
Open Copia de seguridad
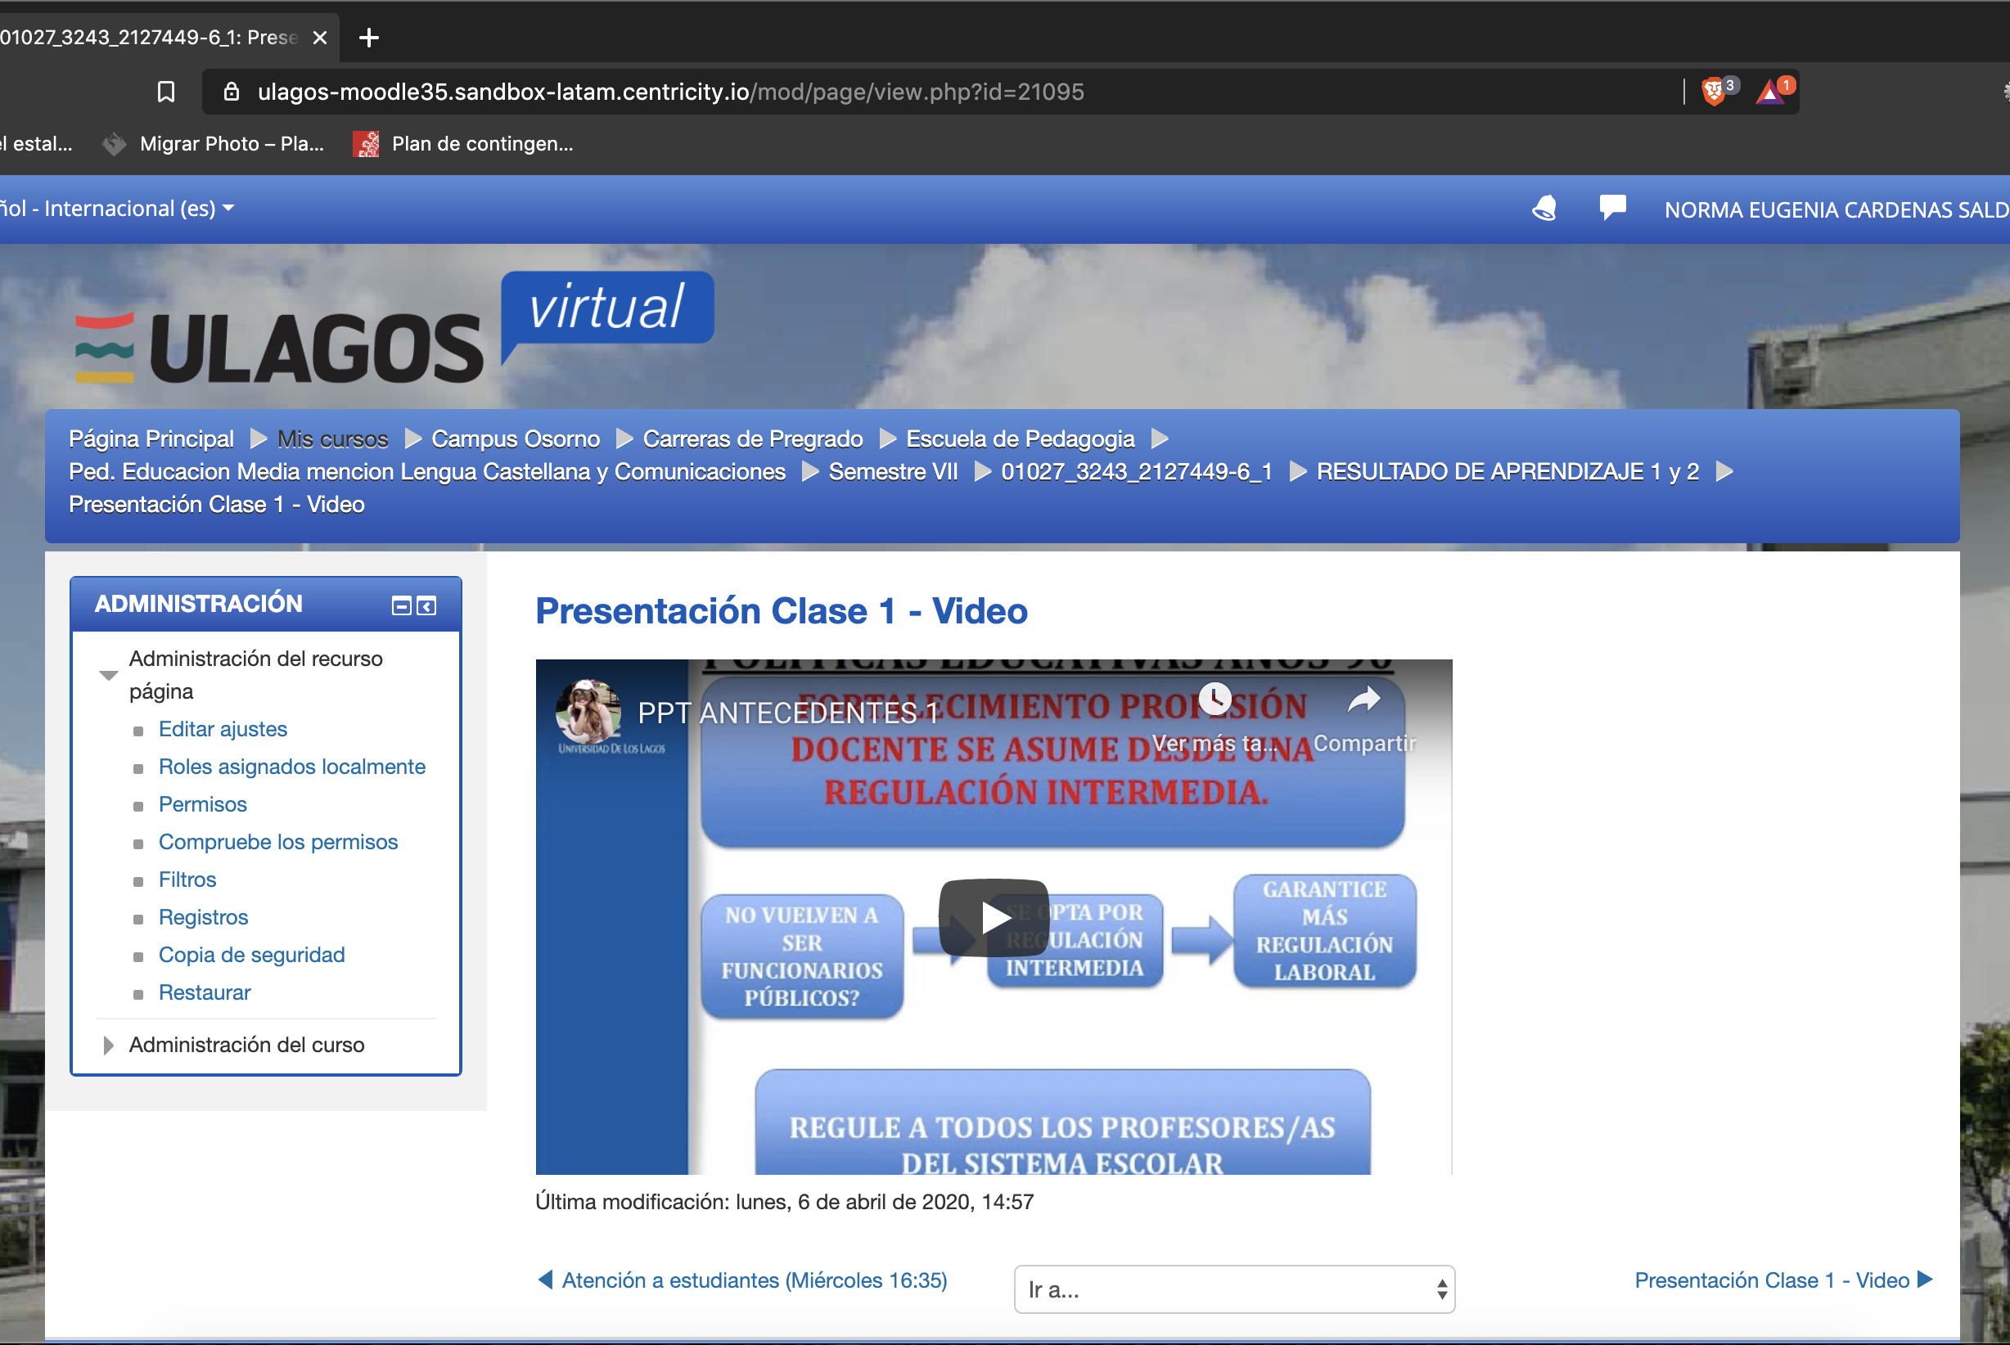tap(252, 956)
